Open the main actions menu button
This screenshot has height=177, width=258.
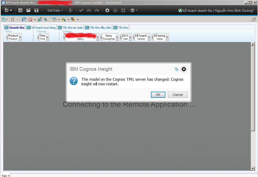point(8,10)
